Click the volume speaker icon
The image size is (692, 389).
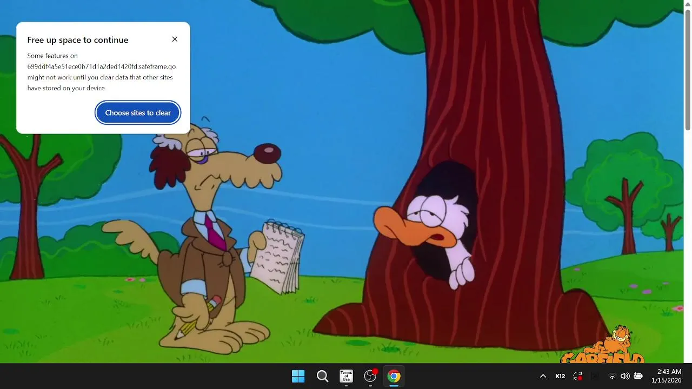click(625, 376)
